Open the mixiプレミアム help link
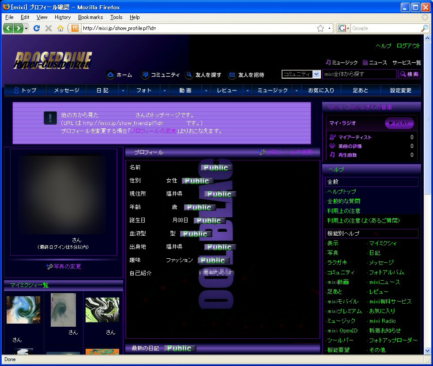The image size is (433, 366). point(345,311)
